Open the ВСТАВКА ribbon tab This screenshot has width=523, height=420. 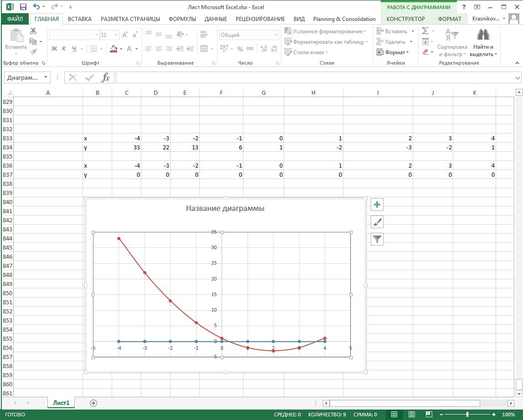[x=79, y=19]
